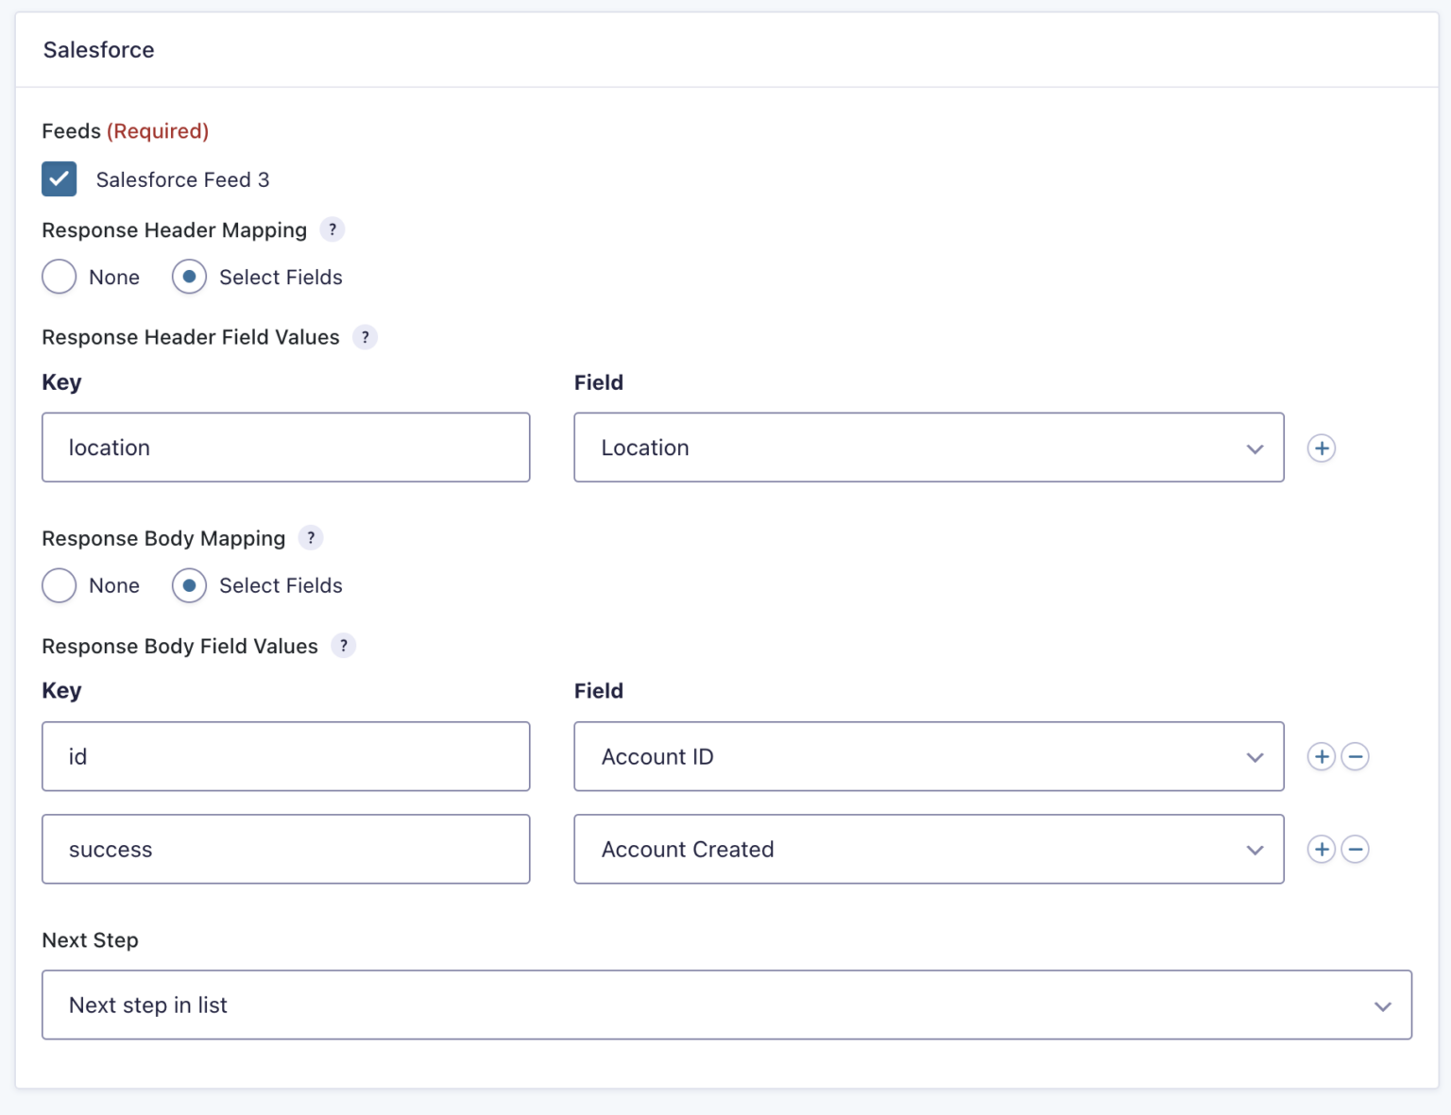The height and width of the screenshot is (1115, 1451).
Task: Select None for Response Header Mapping
Action: point(59,277)
